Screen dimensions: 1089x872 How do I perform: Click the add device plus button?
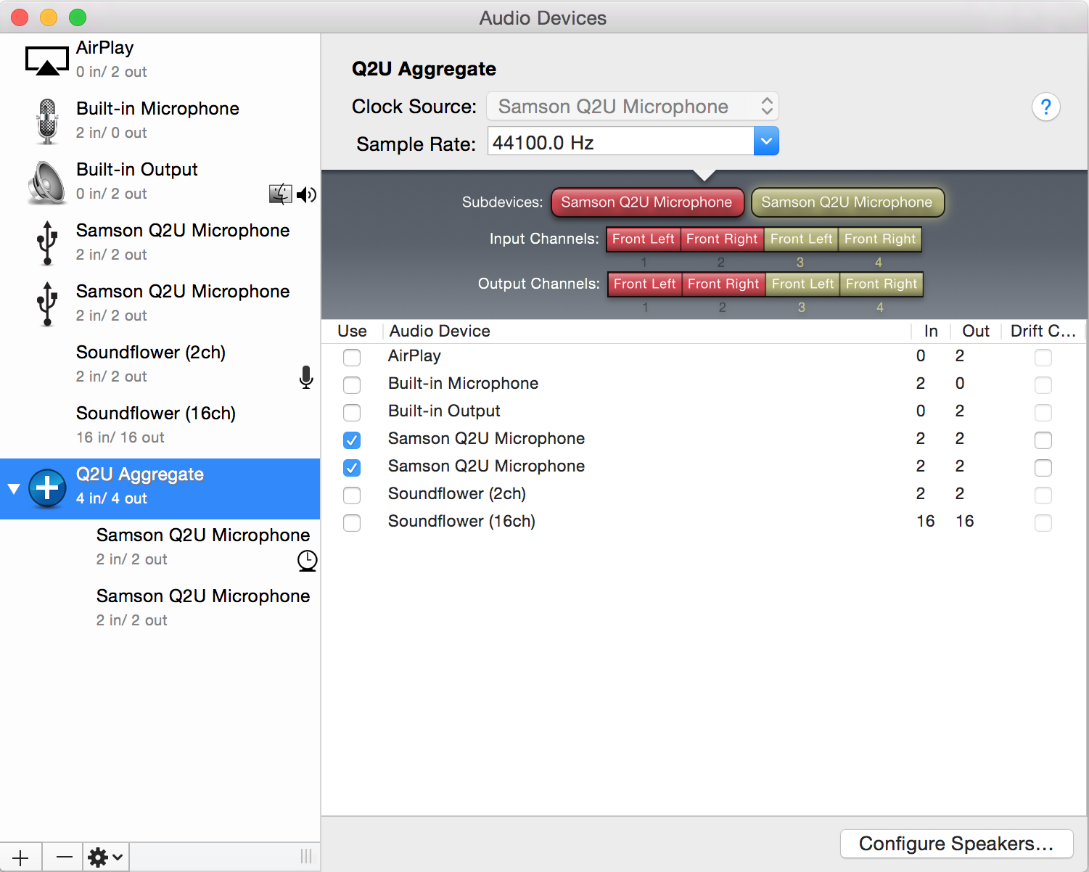(x=20, y=857)
